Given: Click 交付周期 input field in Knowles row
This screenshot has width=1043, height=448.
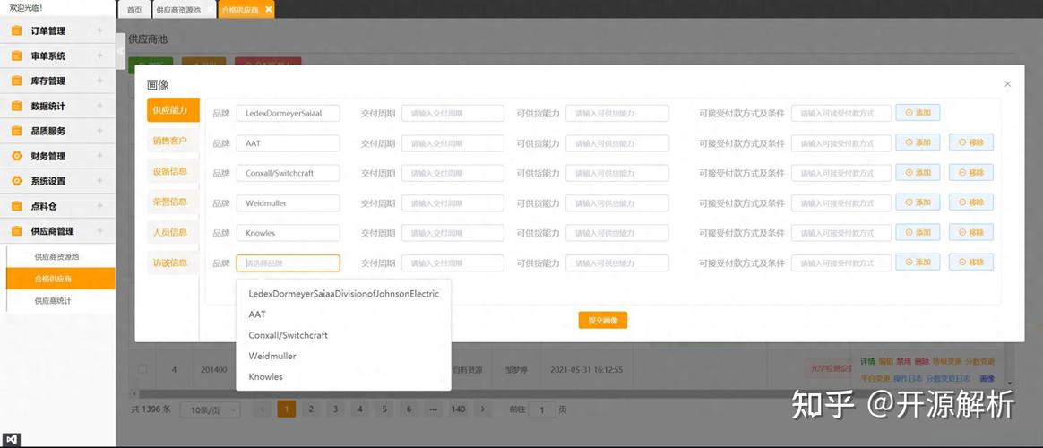Looking at the screenshot, I should [x=453, y=233].
